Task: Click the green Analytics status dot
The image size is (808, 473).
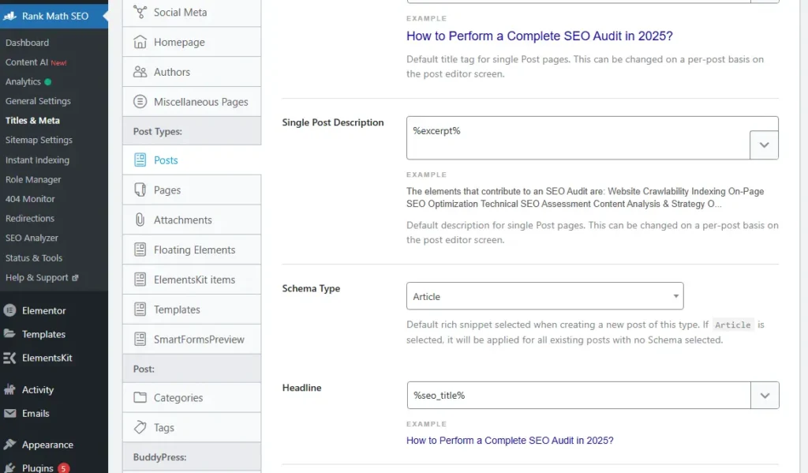Action: [48, 81]
